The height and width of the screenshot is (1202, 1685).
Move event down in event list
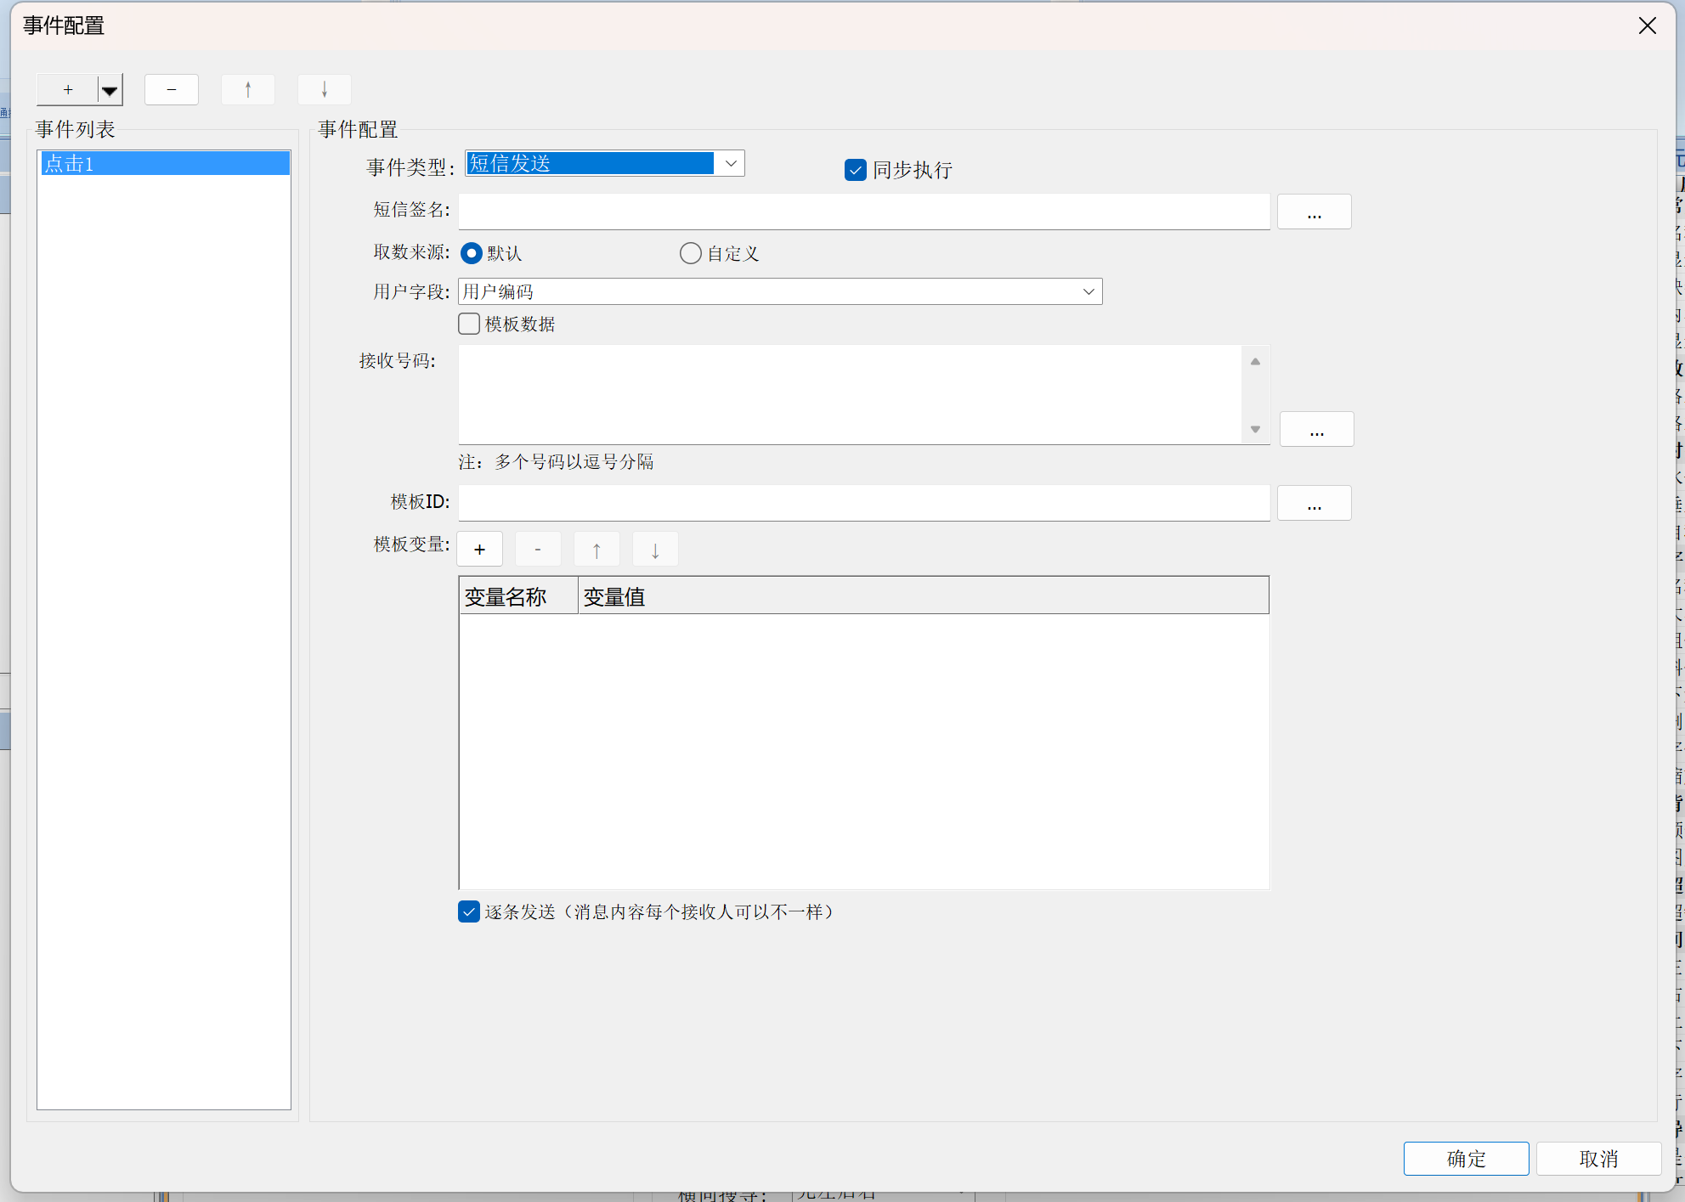pos(325,90)
